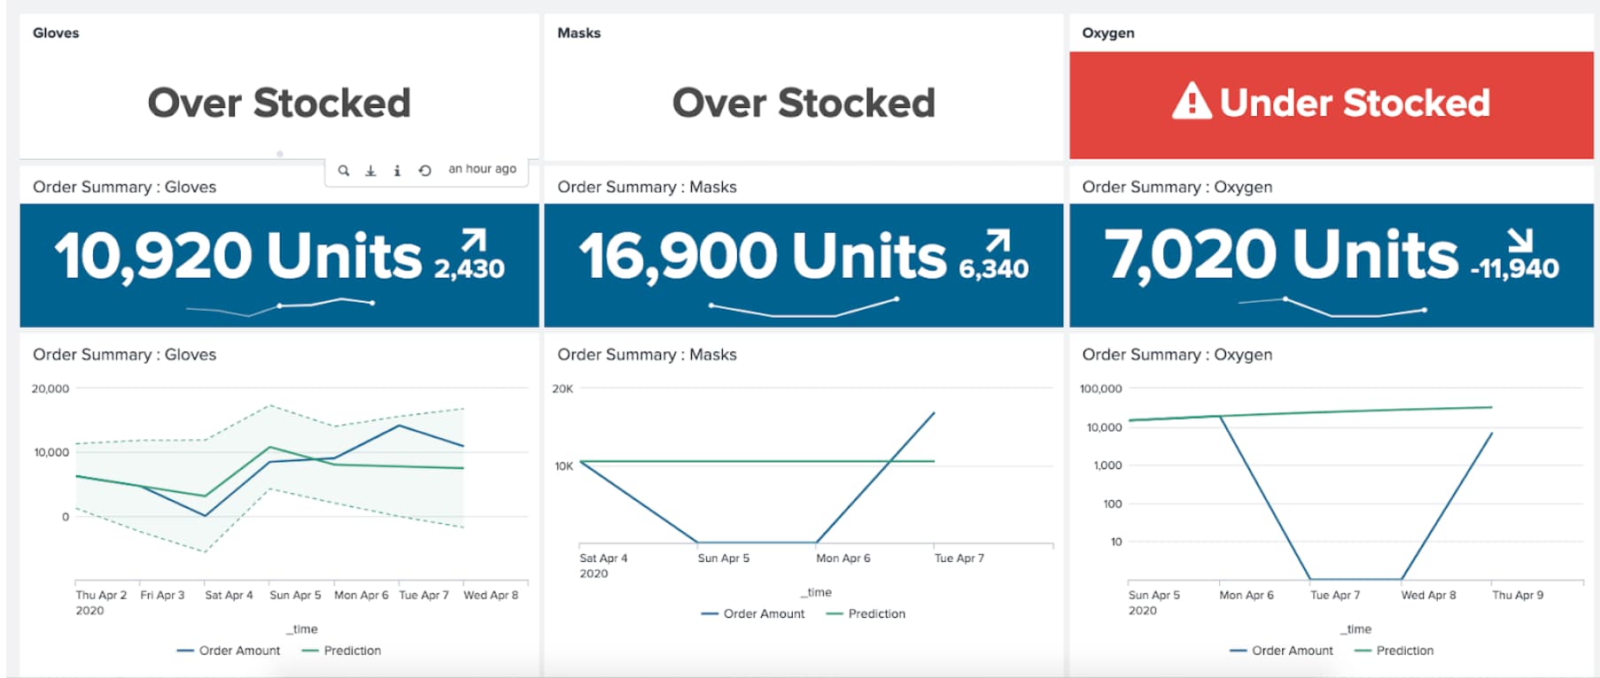1600x678 pixels.
Task: Toggle 'Prediction' legend in Oxygen chart
Action: click(1394, 651)
